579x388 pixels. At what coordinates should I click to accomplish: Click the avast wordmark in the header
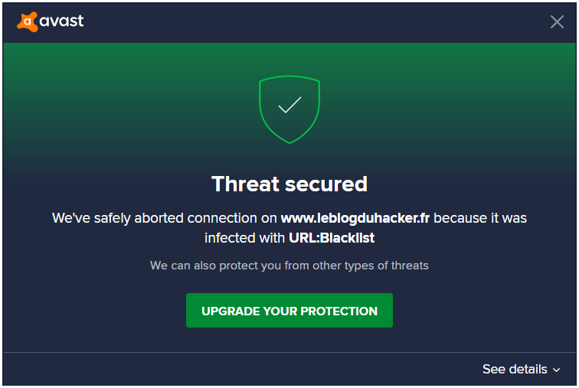(x=62, y=21)
